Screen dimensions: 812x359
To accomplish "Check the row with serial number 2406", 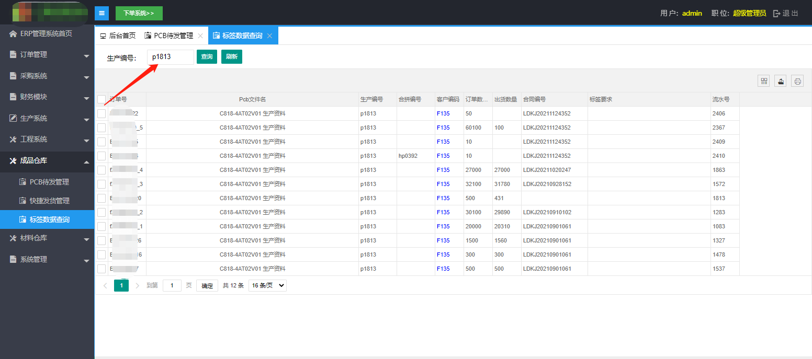I will [x=101, y=113].
